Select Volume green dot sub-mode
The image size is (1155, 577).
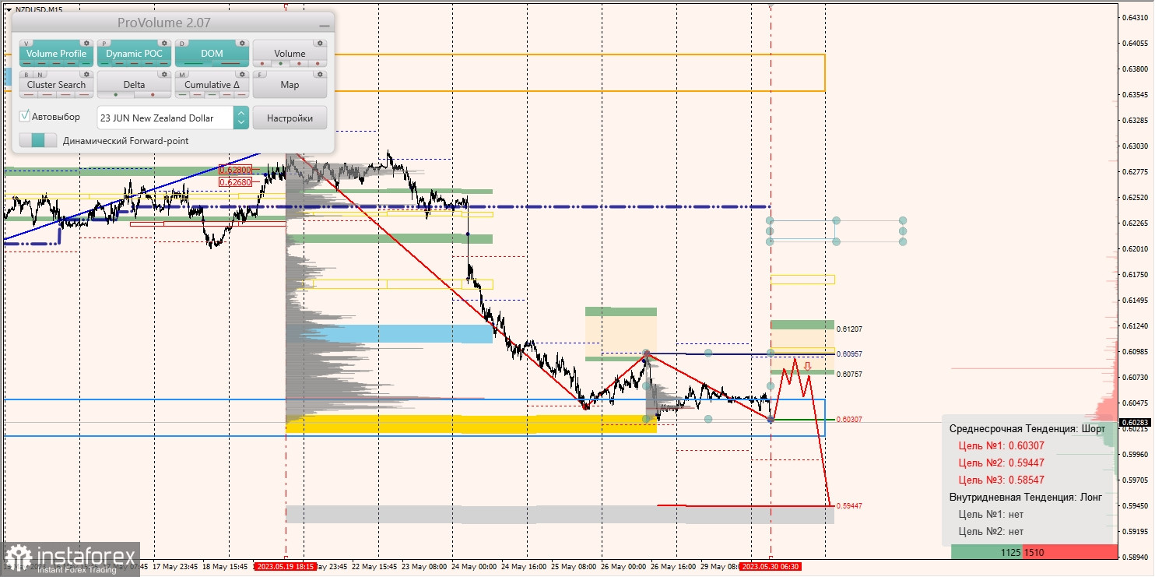281,64
